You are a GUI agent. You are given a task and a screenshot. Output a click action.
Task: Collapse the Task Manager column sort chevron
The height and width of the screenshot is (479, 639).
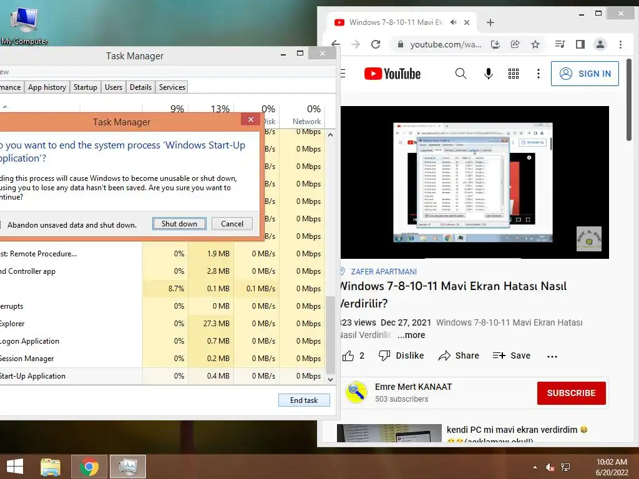tap(5, 107)
